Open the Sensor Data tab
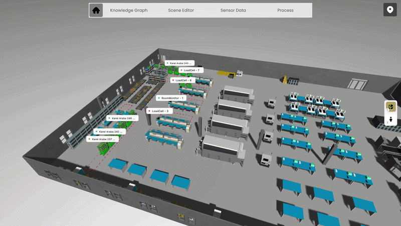 [233, 10]
